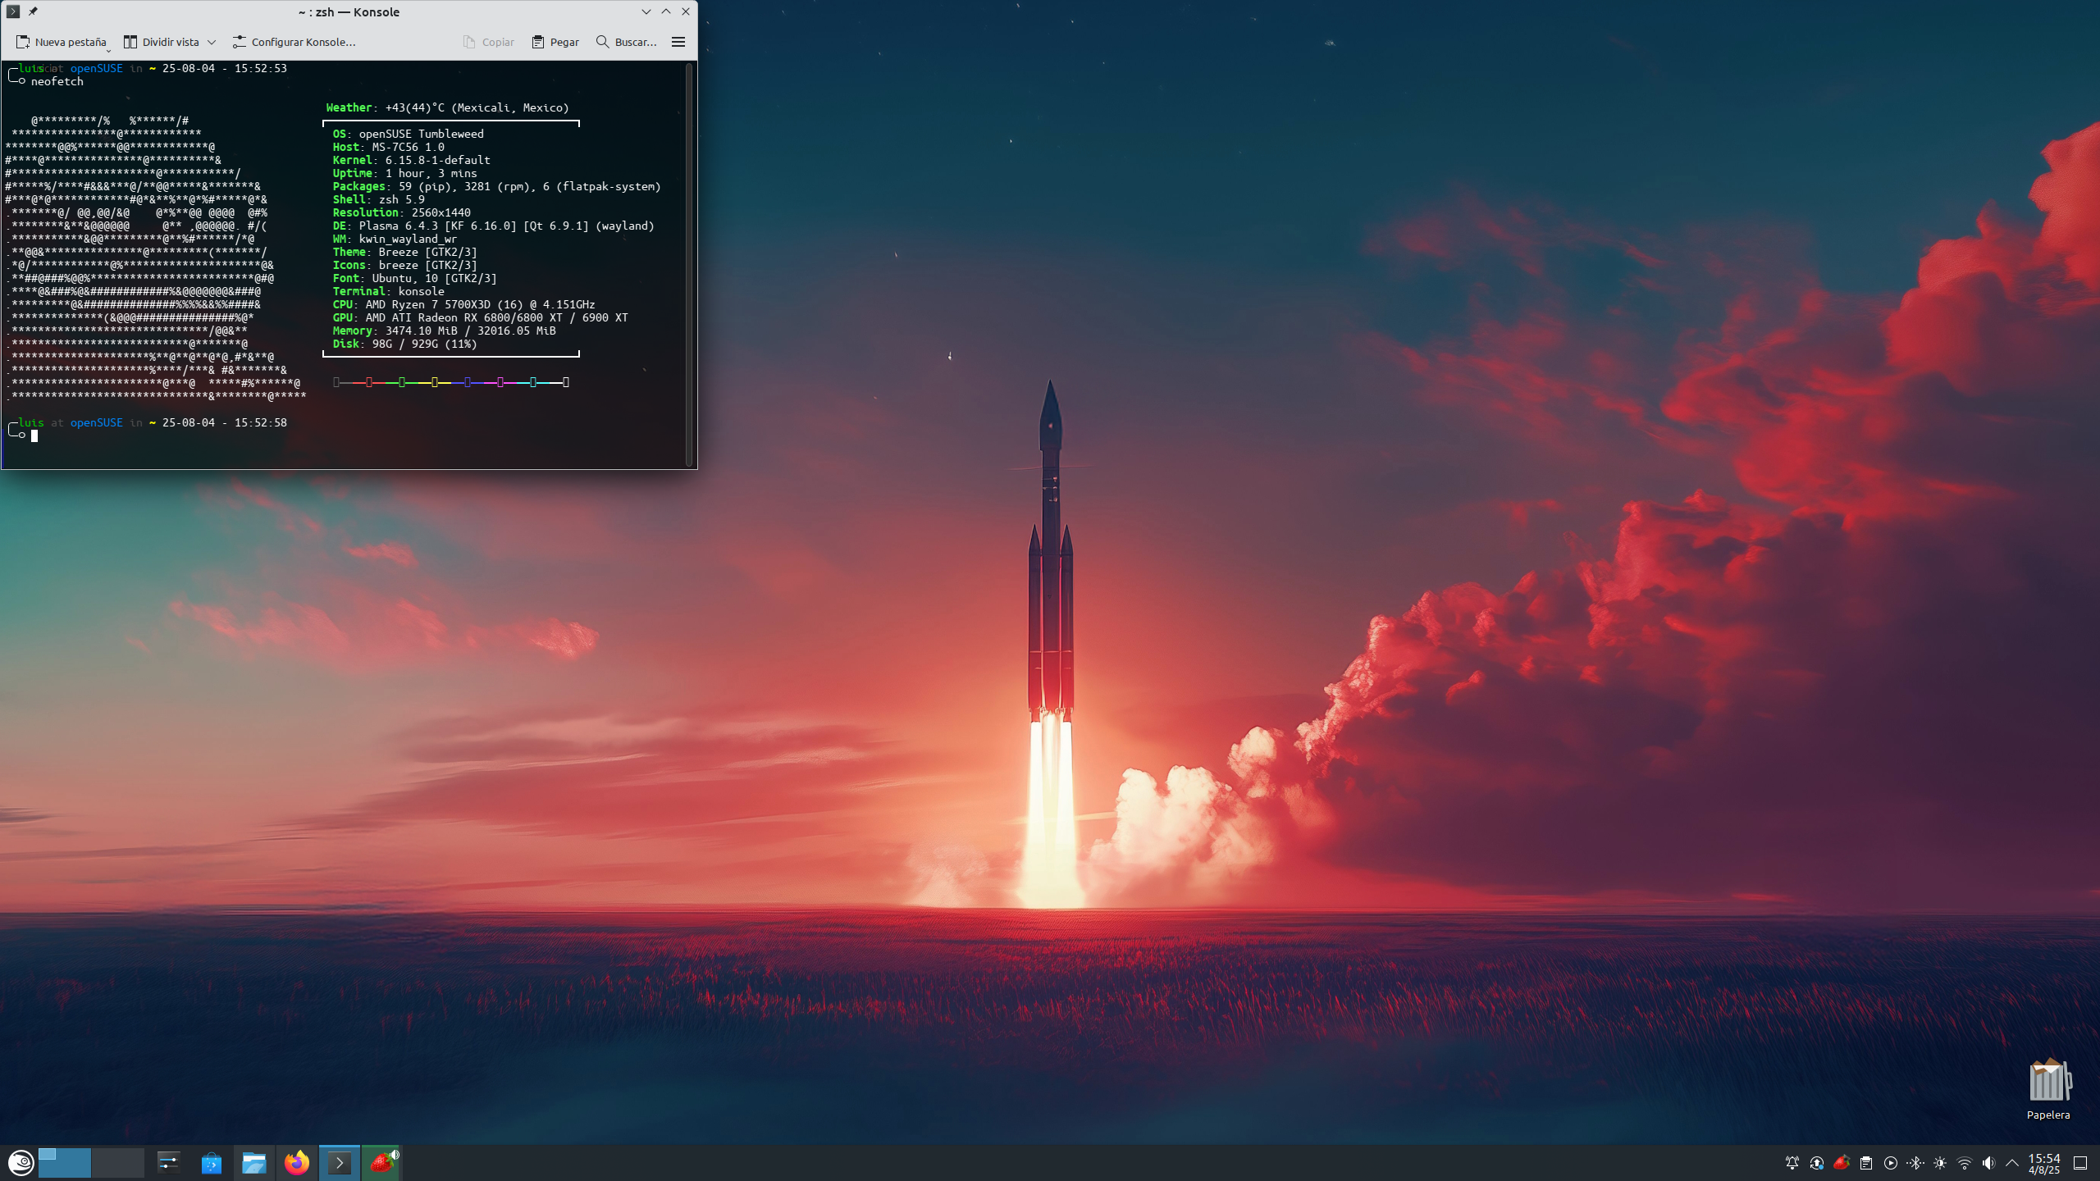Expand hidden system tray icons
Screen dimensions: 2100x1181
pos(2012,1163)
